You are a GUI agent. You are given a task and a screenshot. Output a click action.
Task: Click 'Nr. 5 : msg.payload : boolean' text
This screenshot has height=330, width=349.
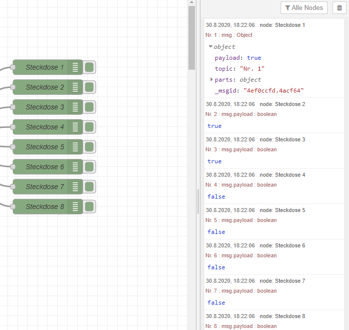[x=241, y=220]
